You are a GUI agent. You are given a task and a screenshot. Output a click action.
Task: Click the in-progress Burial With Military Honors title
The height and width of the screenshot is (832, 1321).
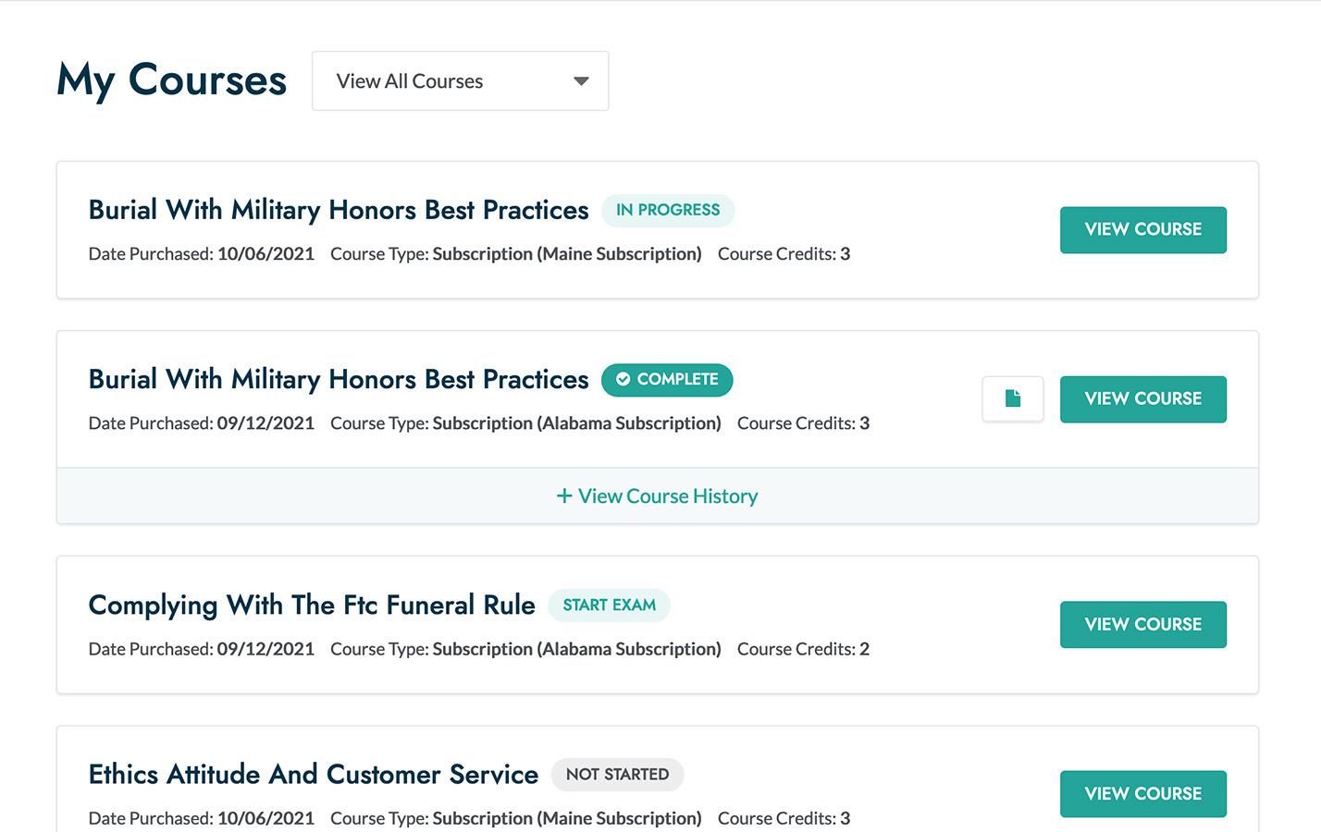click(x=339, y=210)
